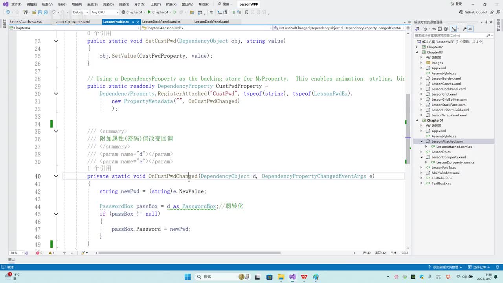Image resolution: width=503 pixels, height=283 pixels.
Task: Click the warning count indicator
Action: click(x=51, y=253)
